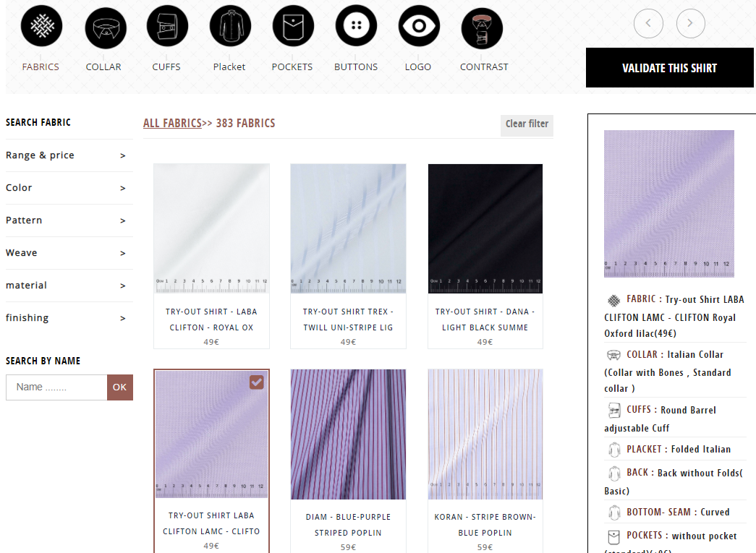Click the 383 FABRICS count text
This screenshot has height=553, width=756.
(x=245, y=124)
